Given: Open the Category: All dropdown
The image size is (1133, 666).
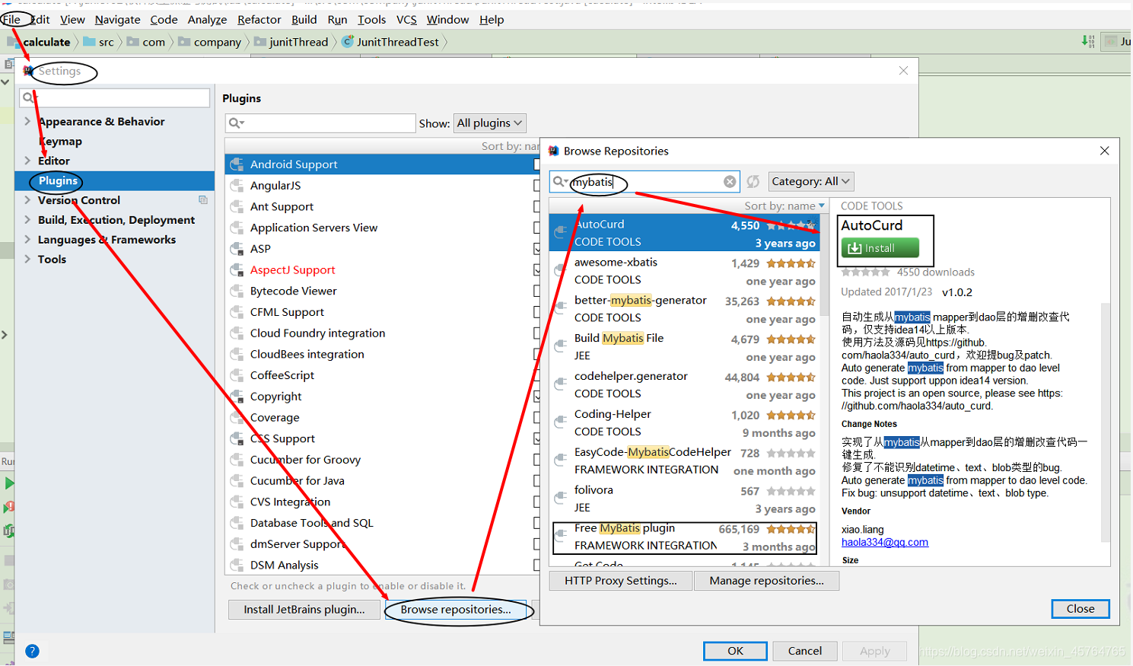Looking at the screenshot, I should coord(810,181).
